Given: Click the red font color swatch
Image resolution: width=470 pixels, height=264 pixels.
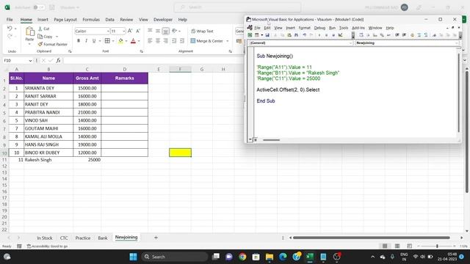Looking at the screenshot, I should tap(133, 41).
